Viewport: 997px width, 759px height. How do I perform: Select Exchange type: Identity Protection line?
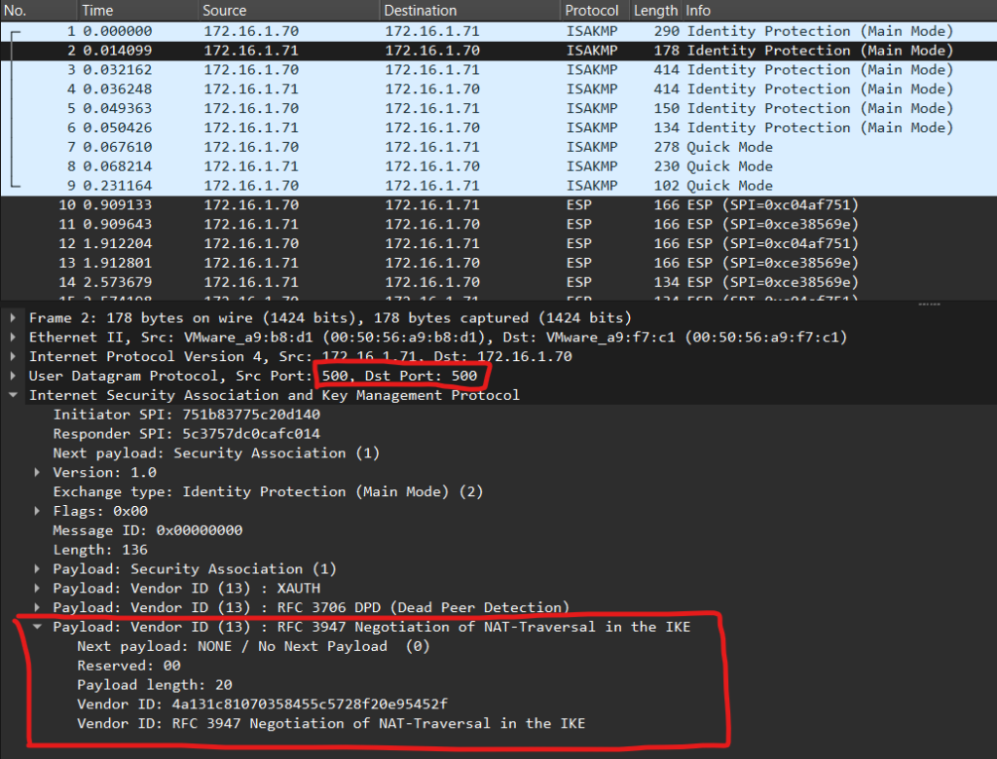coord(268,492)
